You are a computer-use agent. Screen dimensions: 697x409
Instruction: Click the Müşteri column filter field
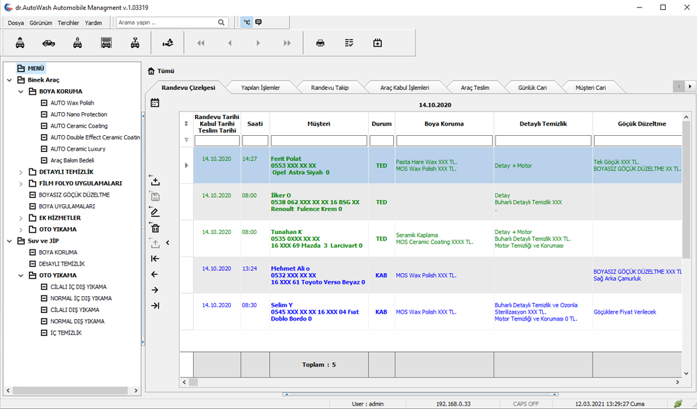[319, 141]
